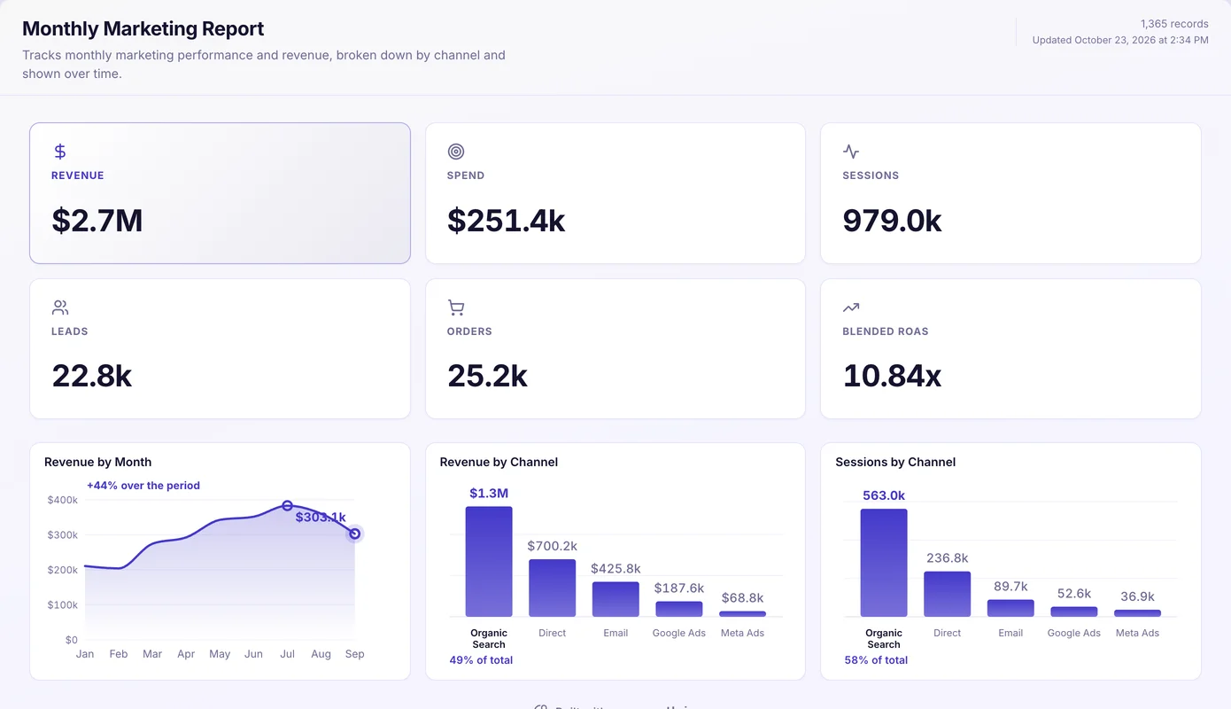Click the shopping cart icon above Orders
Screen dimensions: 1231x709
point(456,308)
